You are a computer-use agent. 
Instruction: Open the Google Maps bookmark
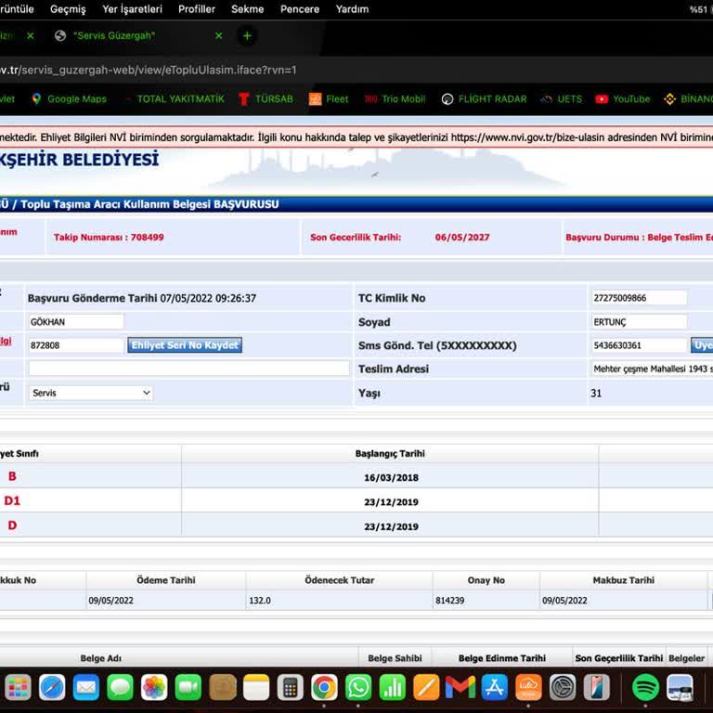[x=69, y=99]
